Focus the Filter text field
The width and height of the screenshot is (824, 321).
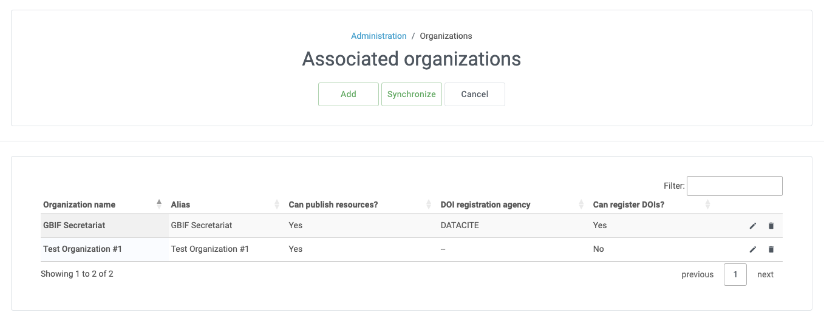(734, 186)
